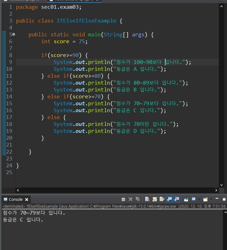
Task: Click the "else" keyword on line 17
Action: [54, 117]
